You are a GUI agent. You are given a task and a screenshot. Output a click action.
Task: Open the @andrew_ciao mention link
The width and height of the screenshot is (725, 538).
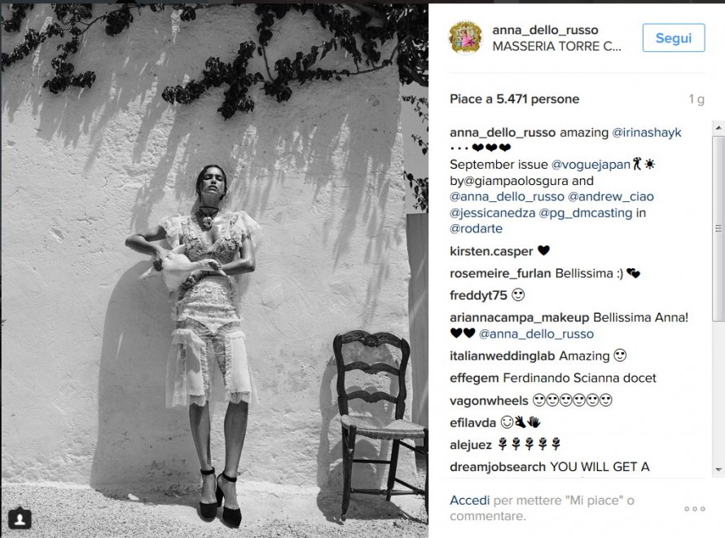click(610, 196)
